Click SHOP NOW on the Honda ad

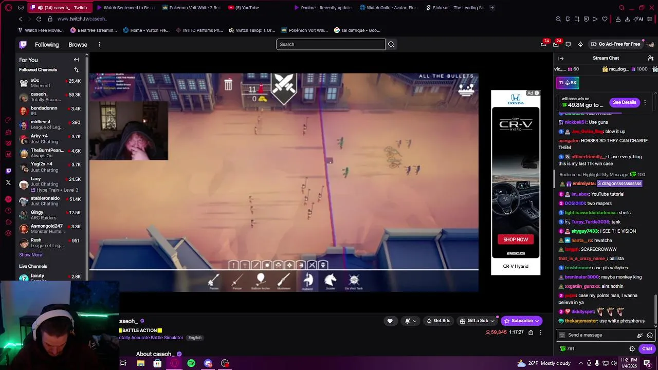[516, 239]
